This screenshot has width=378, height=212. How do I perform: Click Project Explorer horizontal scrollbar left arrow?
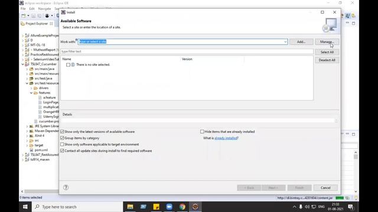coord(22,191)
